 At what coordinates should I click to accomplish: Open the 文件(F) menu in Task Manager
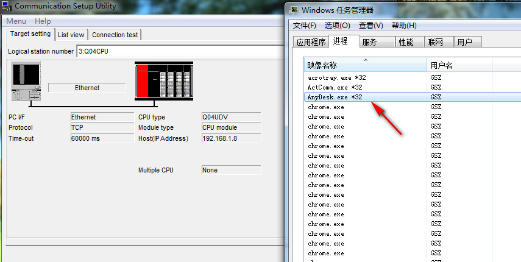(305, 26)
